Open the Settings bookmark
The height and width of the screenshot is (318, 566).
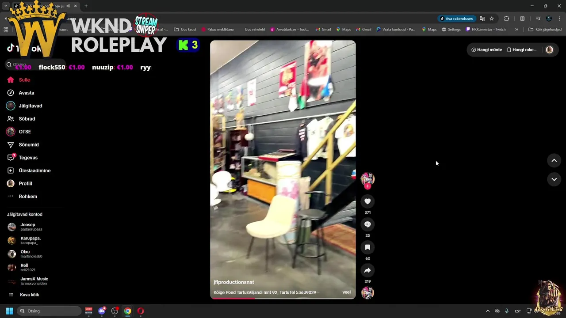451,30
